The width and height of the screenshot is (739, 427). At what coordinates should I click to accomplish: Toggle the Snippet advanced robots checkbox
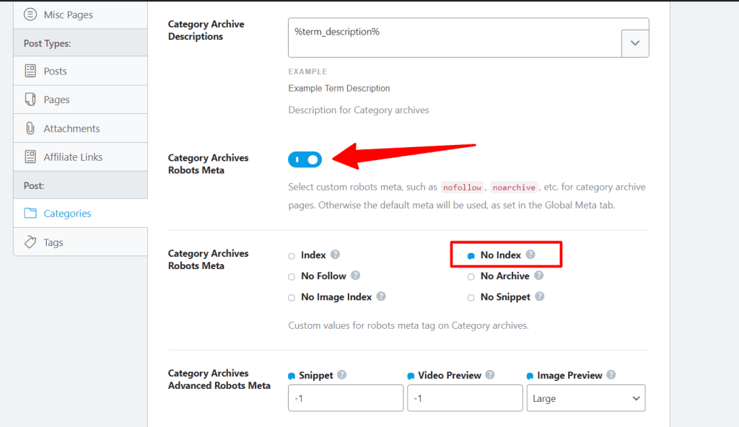[x=292, y=376]
